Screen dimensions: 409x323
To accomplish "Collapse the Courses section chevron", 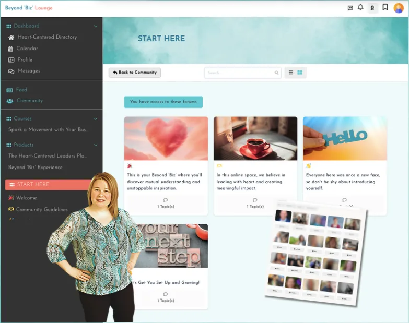I will pos(95,119).
